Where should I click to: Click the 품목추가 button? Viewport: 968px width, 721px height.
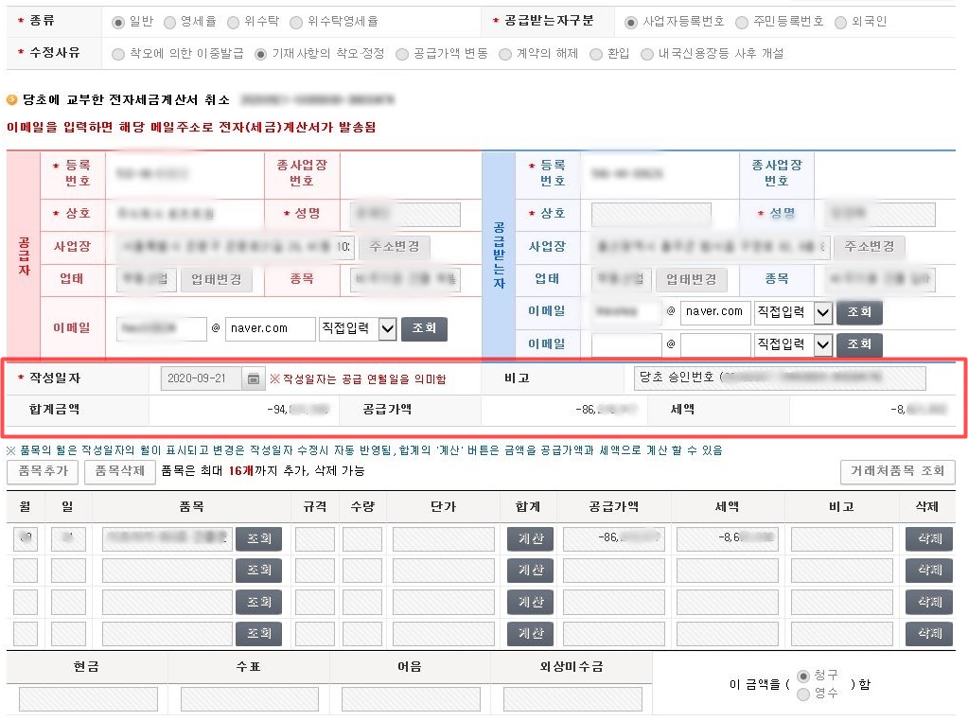point(44,471)
